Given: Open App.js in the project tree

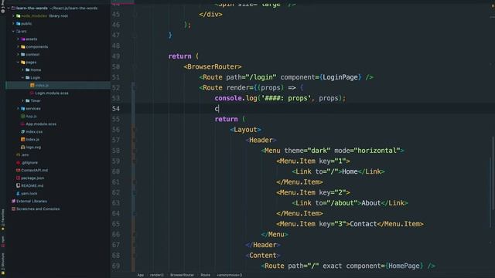Looking at the screenshot, I should (31, 116).
